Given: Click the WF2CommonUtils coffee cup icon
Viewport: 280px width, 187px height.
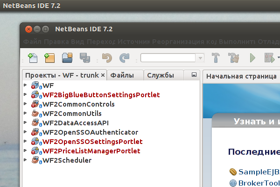Looking at the screenshot, I should 35,113.
